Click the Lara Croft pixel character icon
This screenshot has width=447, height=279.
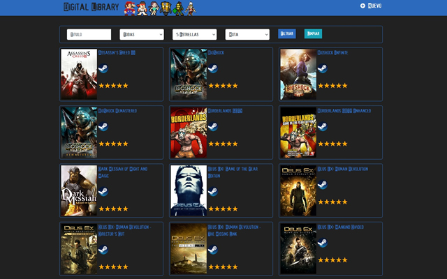click(x=154, y=8)
